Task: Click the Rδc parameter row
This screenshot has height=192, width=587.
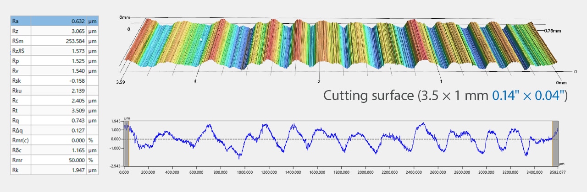Action: 54,150
